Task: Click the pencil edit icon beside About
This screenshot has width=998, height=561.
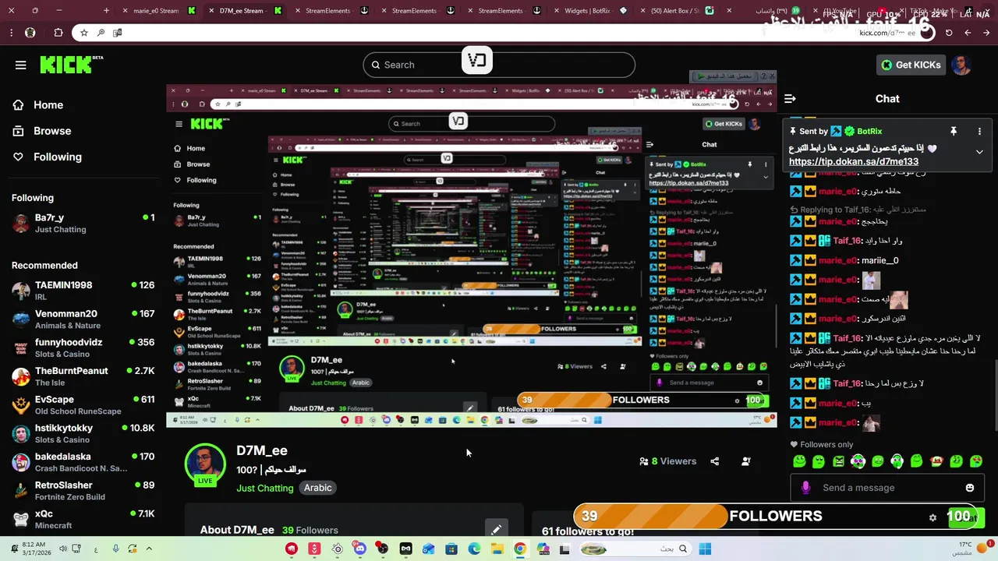Action: click(496, 530)
